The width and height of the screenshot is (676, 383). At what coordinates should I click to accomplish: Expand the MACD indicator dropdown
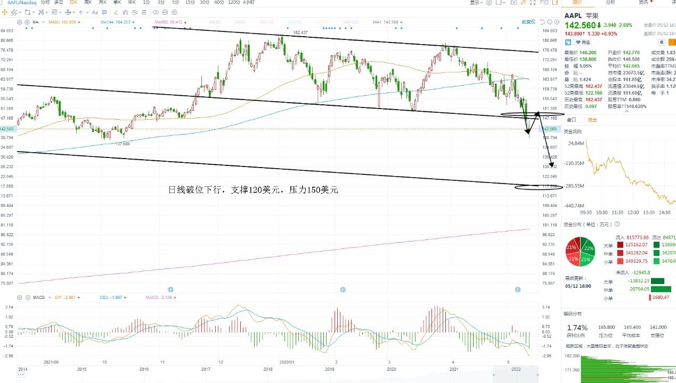pyautogui.click(x=50, y=297)
